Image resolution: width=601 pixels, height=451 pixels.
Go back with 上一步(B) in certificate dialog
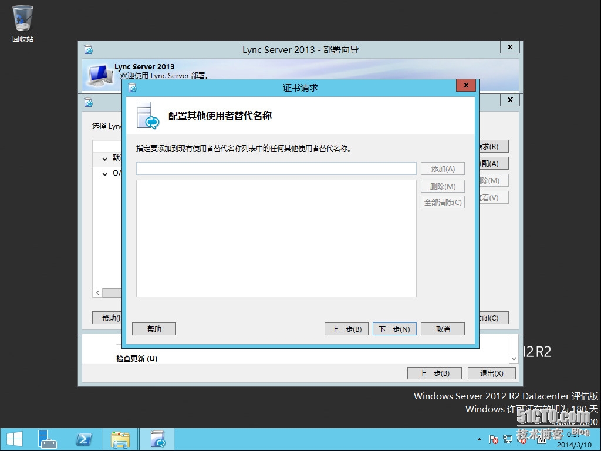point(346,329)
